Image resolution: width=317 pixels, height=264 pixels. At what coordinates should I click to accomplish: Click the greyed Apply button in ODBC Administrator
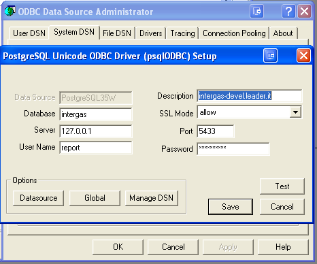[x=228, y=247]
